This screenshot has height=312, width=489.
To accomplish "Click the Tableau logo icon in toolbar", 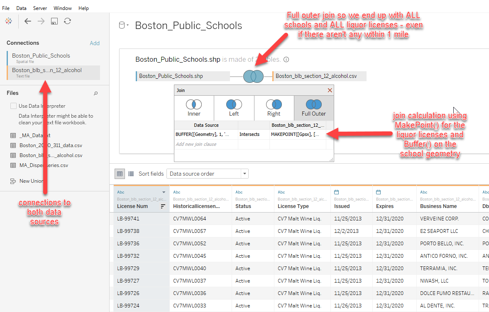I will [9, 21].
